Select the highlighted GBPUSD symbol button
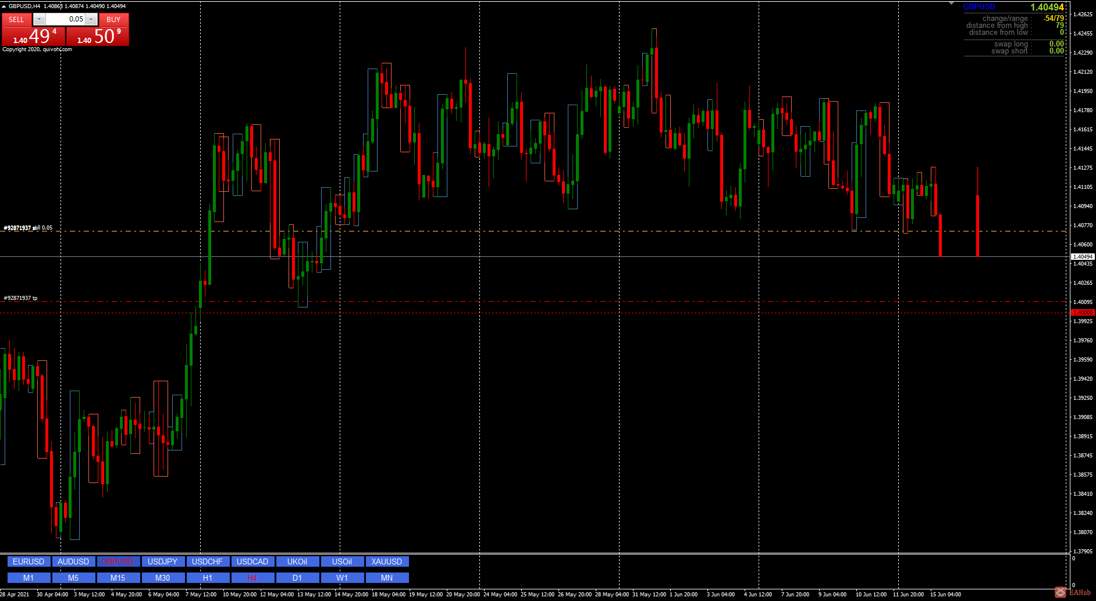 click(x=118, y=561)
